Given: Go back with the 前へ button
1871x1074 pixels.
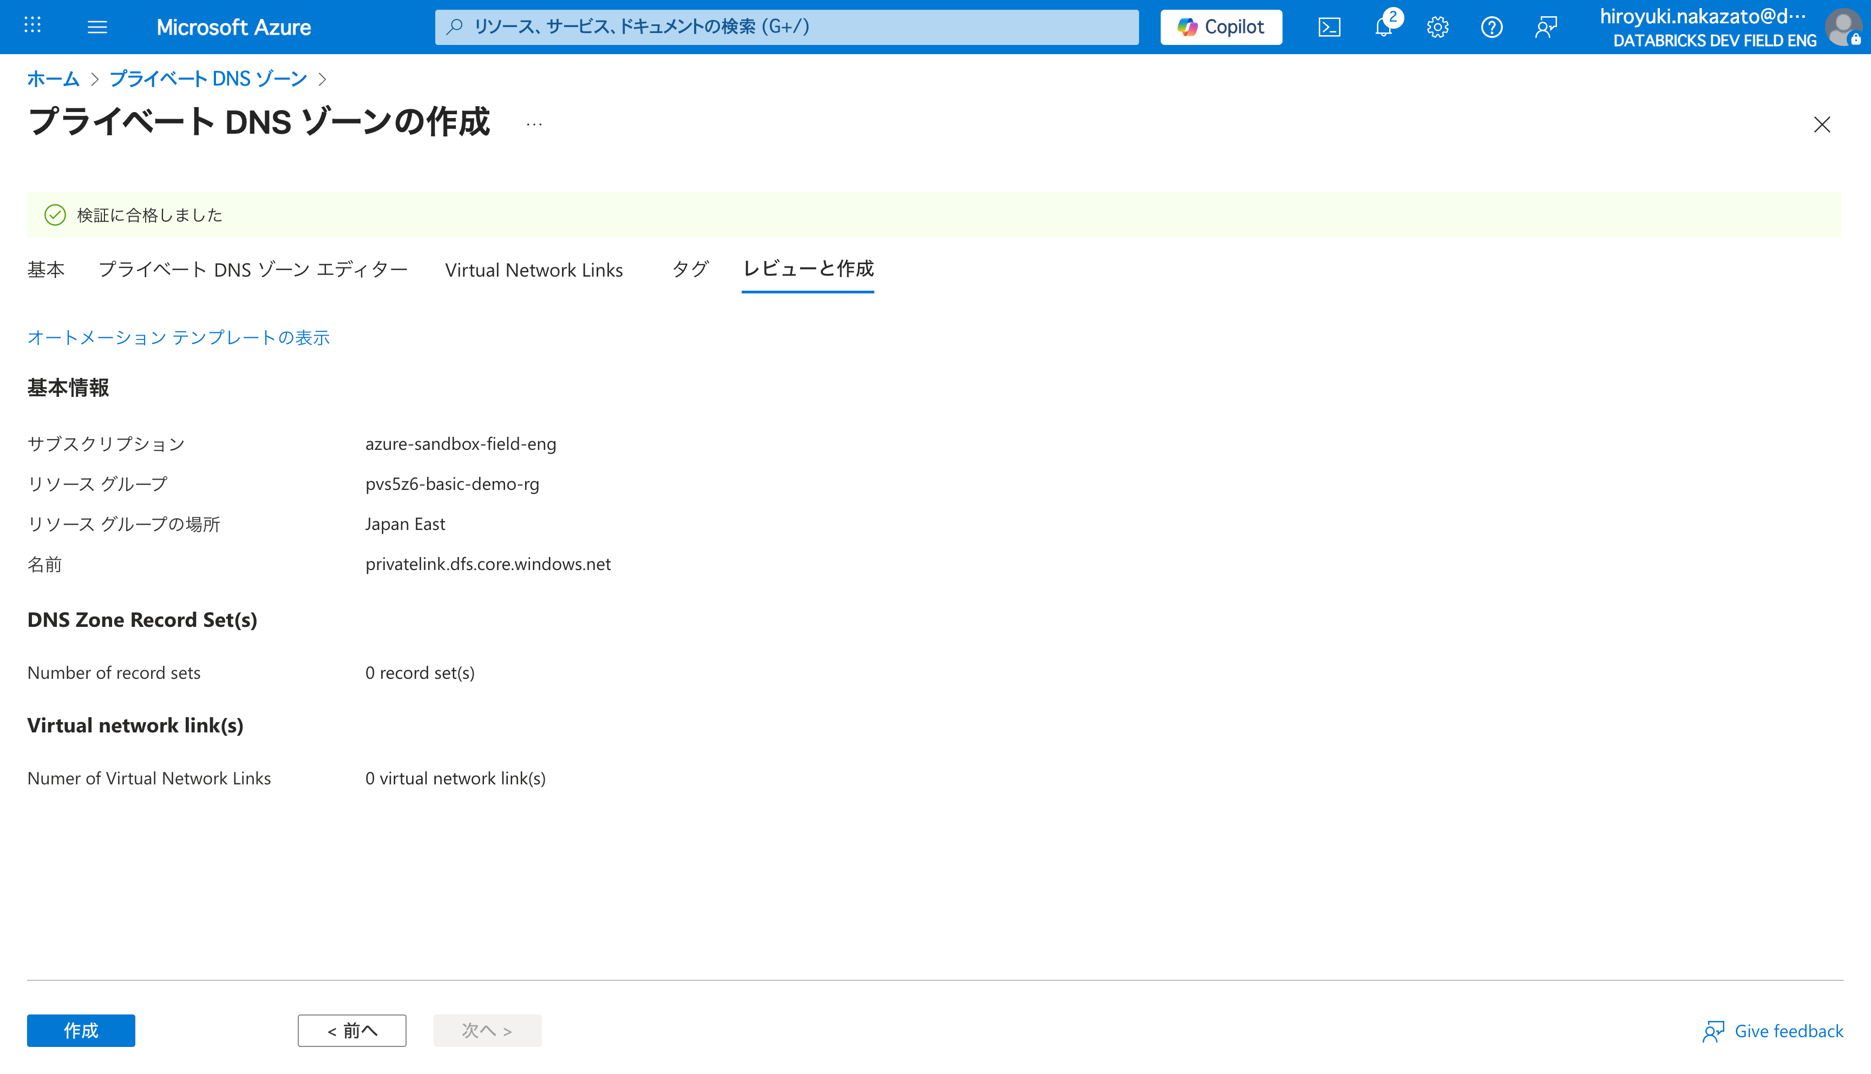Looking at the screenshot, I should pos(352,1030).
